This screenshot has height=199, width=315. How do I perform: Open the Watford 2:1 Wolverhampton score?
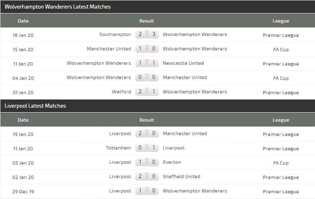(147, 92)
